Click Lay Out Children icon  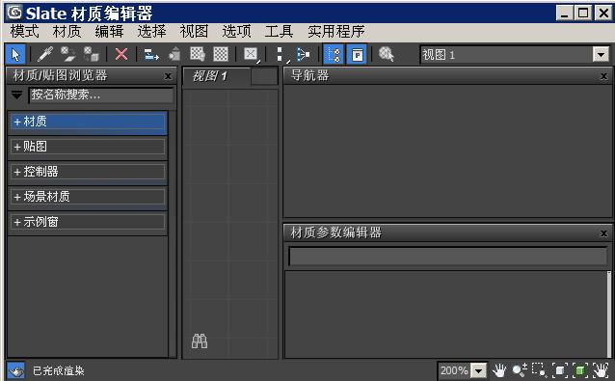pos(304,54)
